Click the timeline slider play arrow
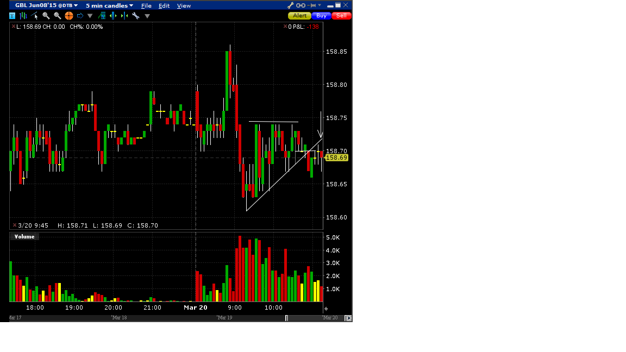Screen dimensions: 626x352 348,318
